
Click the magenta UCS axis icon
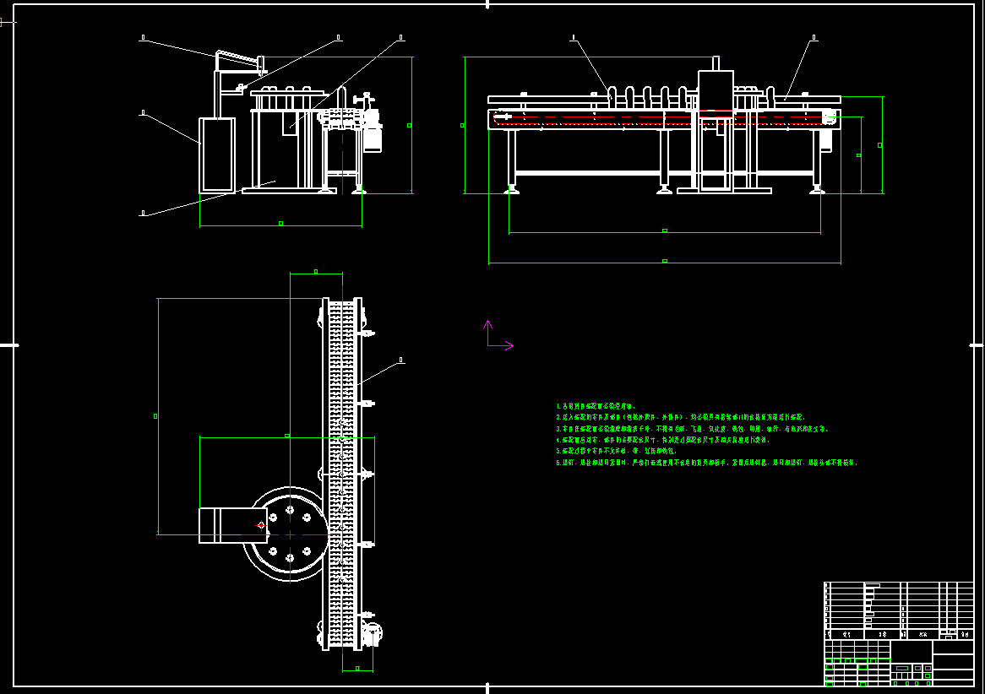point(499,334)
